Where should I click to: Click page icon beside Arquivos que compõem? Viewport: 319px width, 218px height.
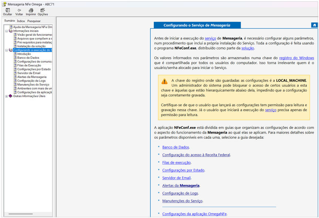pyautogui.click(x=15, y=39)
